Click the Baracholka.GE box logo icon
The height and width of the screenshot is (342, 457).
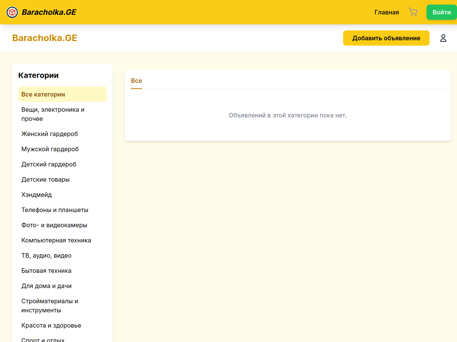click(x=12, y=12)
